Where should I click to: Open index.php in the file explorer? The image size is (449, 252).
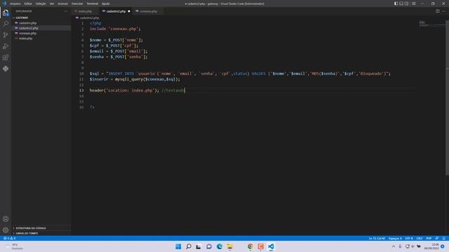click(x=25, y=38)
